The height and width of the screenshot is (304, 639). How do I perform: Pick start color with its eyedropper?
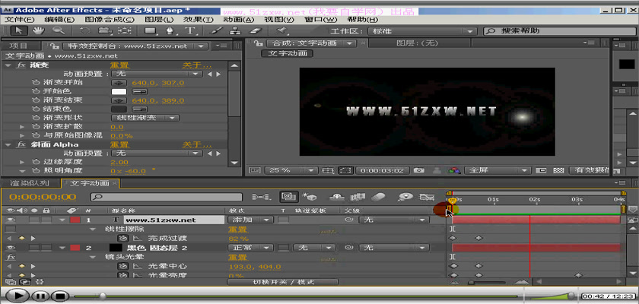(x=139, y=91)
